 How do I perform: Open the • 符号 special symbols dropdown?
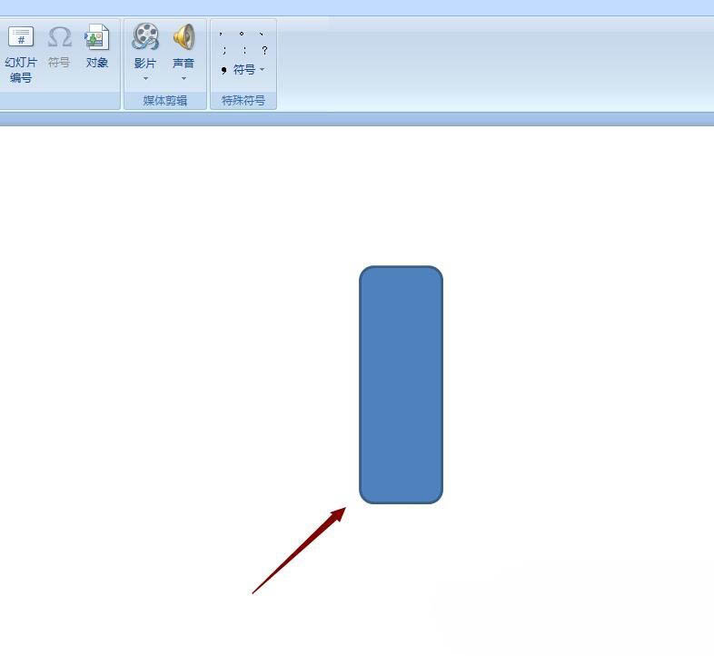pyautogui.click(x=243, y=70)
